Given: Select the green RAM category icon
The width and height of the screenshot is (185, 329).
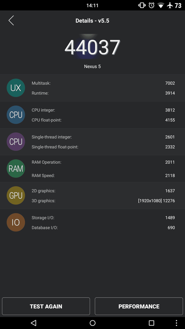Looking at the screenshot, I should [x=16, y=168].
